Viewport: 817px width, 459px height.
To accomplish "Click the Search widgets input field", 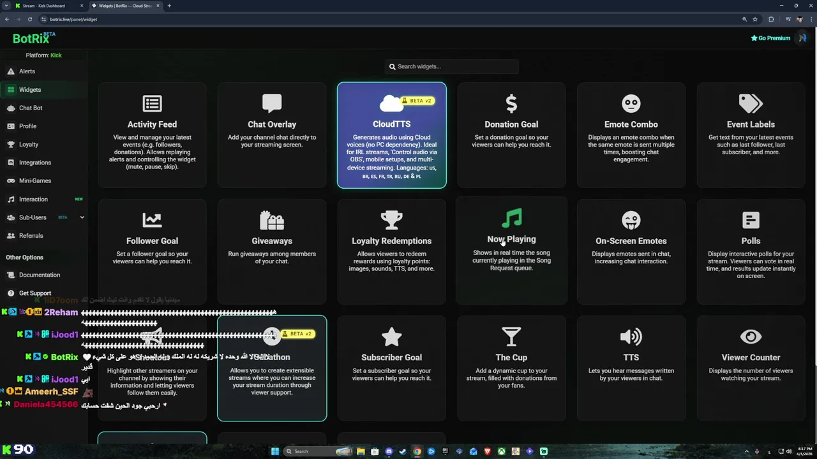I will pos(452,66).
